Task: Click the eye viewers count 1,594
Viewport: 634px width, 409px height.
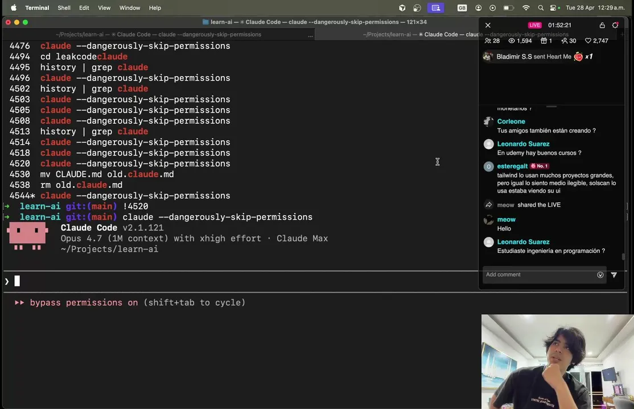Action: [520, 41]
